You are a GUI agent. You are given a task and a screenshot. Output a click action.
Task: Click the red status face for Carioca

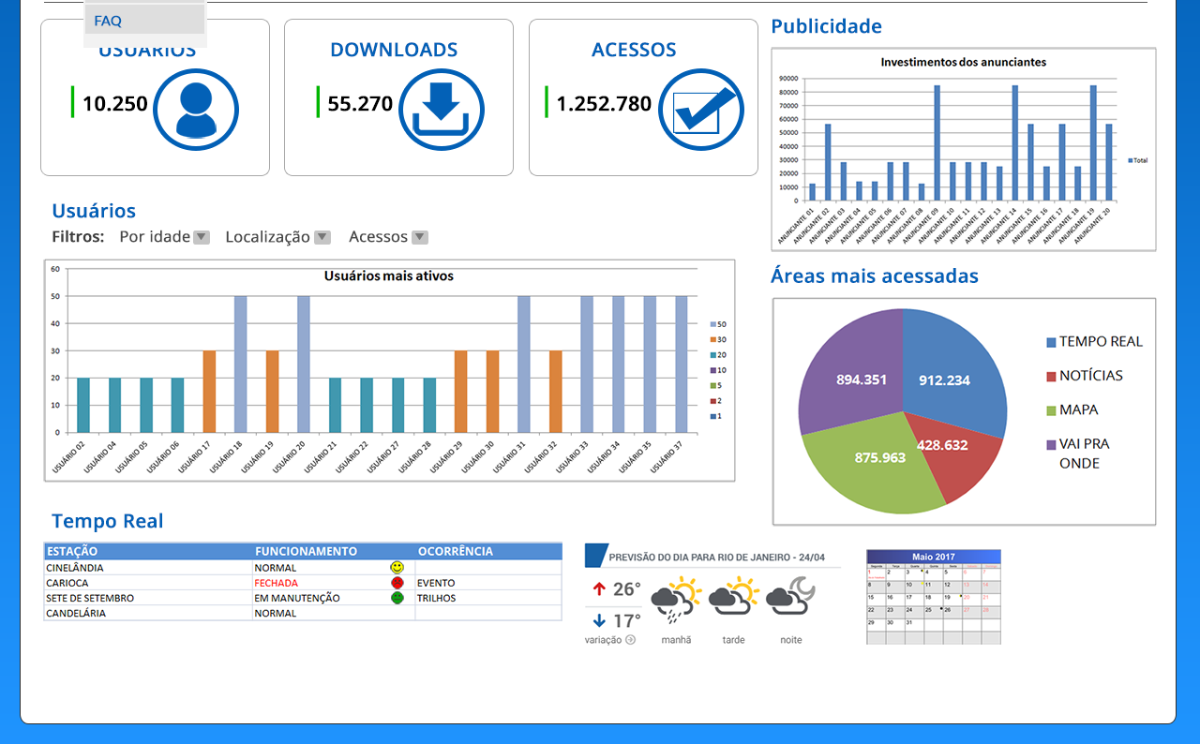397,583
